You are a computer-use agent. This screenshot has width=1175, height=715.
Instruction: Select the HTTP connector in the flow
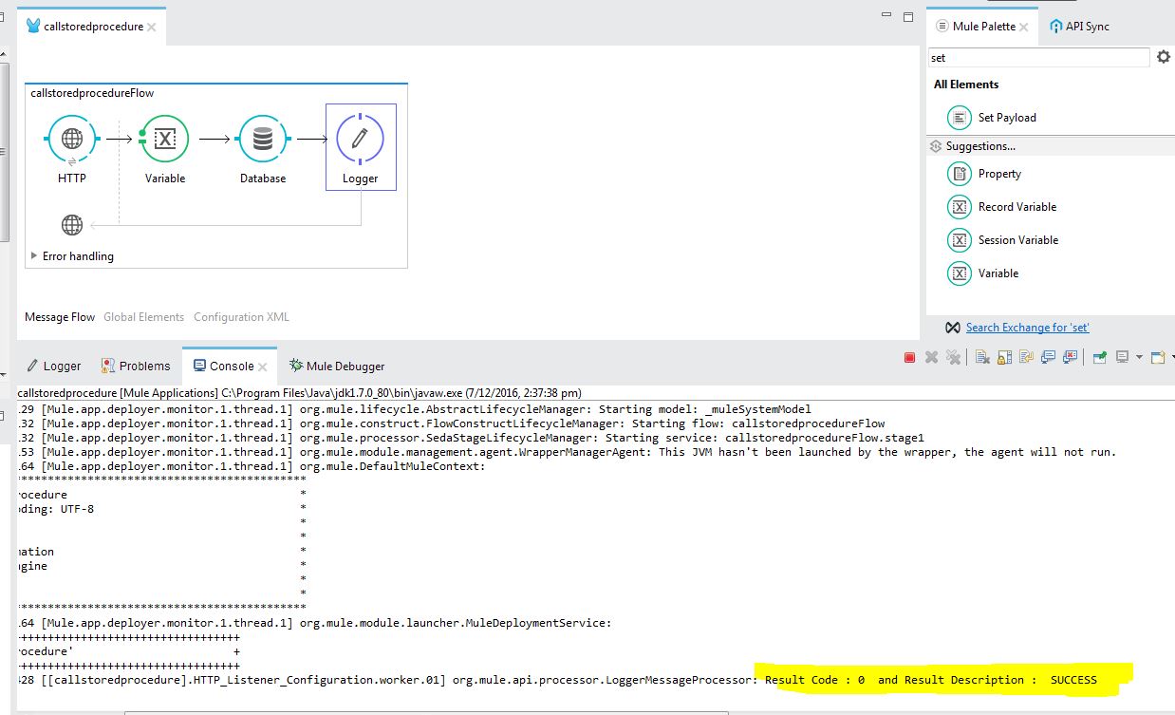pyautogui.click(x=71, y=138)
